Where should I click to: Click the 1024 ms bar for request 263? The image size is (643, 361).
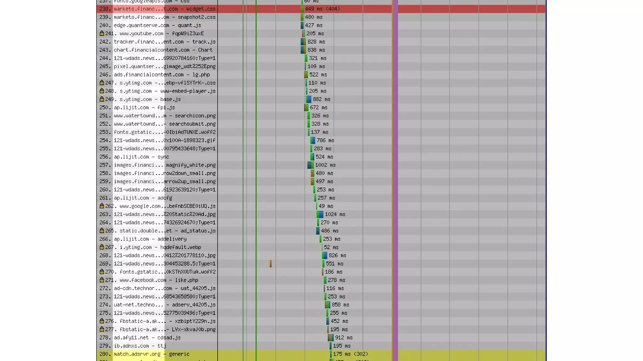point(320,214)
